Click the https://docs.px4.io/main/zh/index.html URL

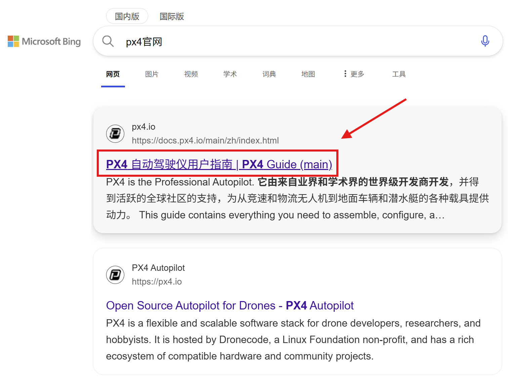click(205, 140)
